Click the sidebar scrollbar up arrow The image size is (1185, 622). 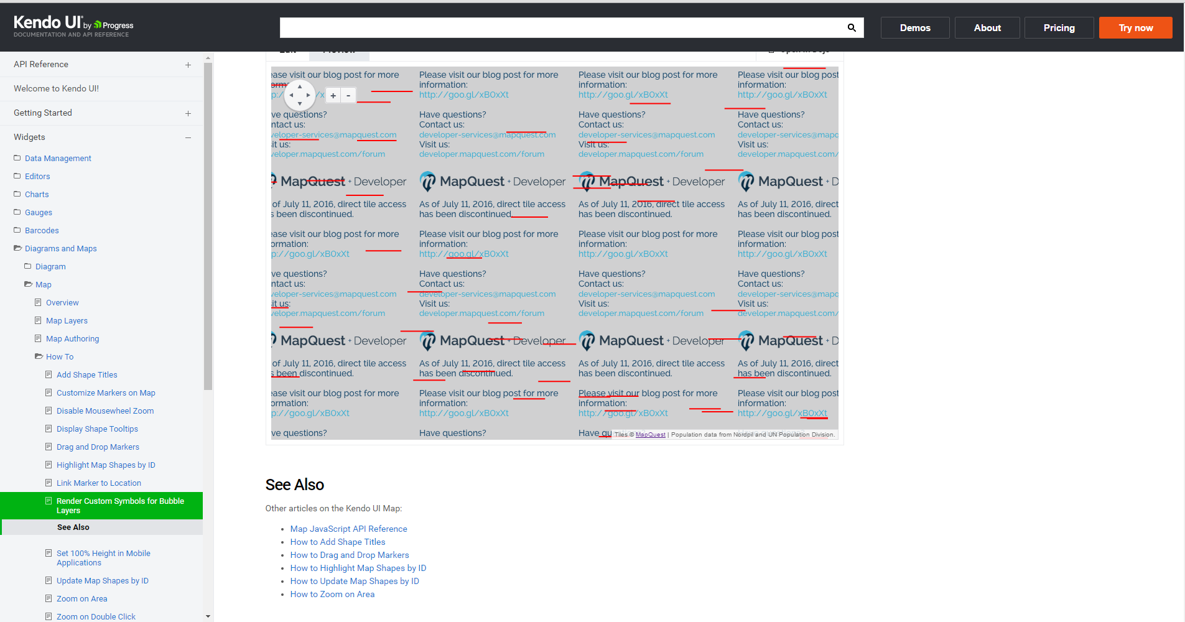coord(208,57)
